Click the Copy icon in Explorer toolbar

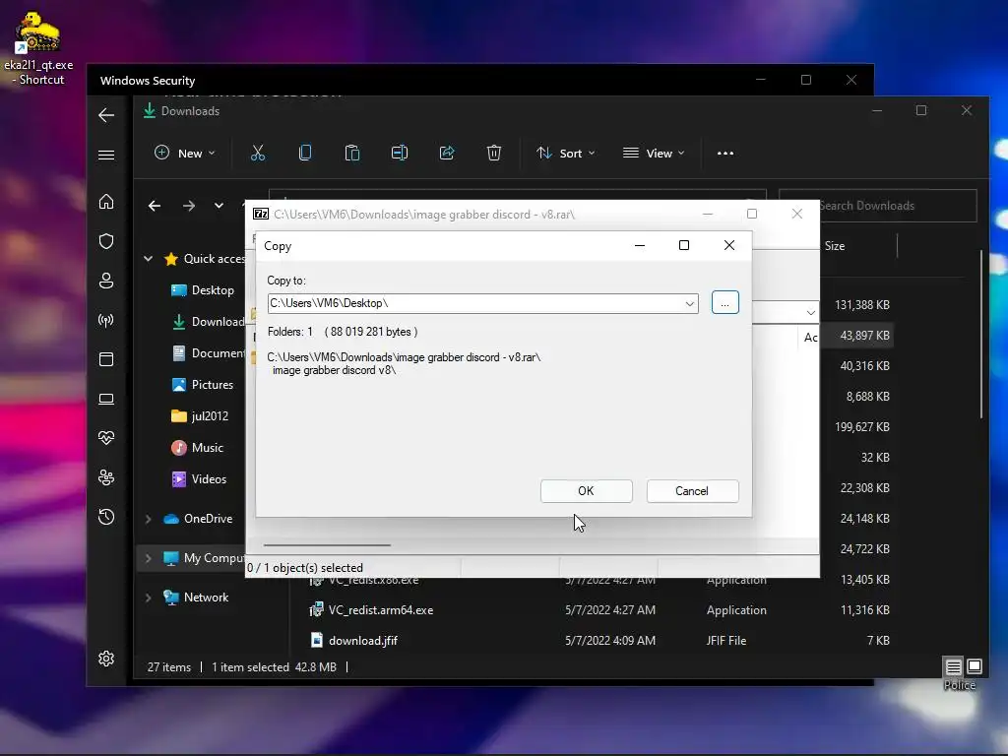pos(305,153)
